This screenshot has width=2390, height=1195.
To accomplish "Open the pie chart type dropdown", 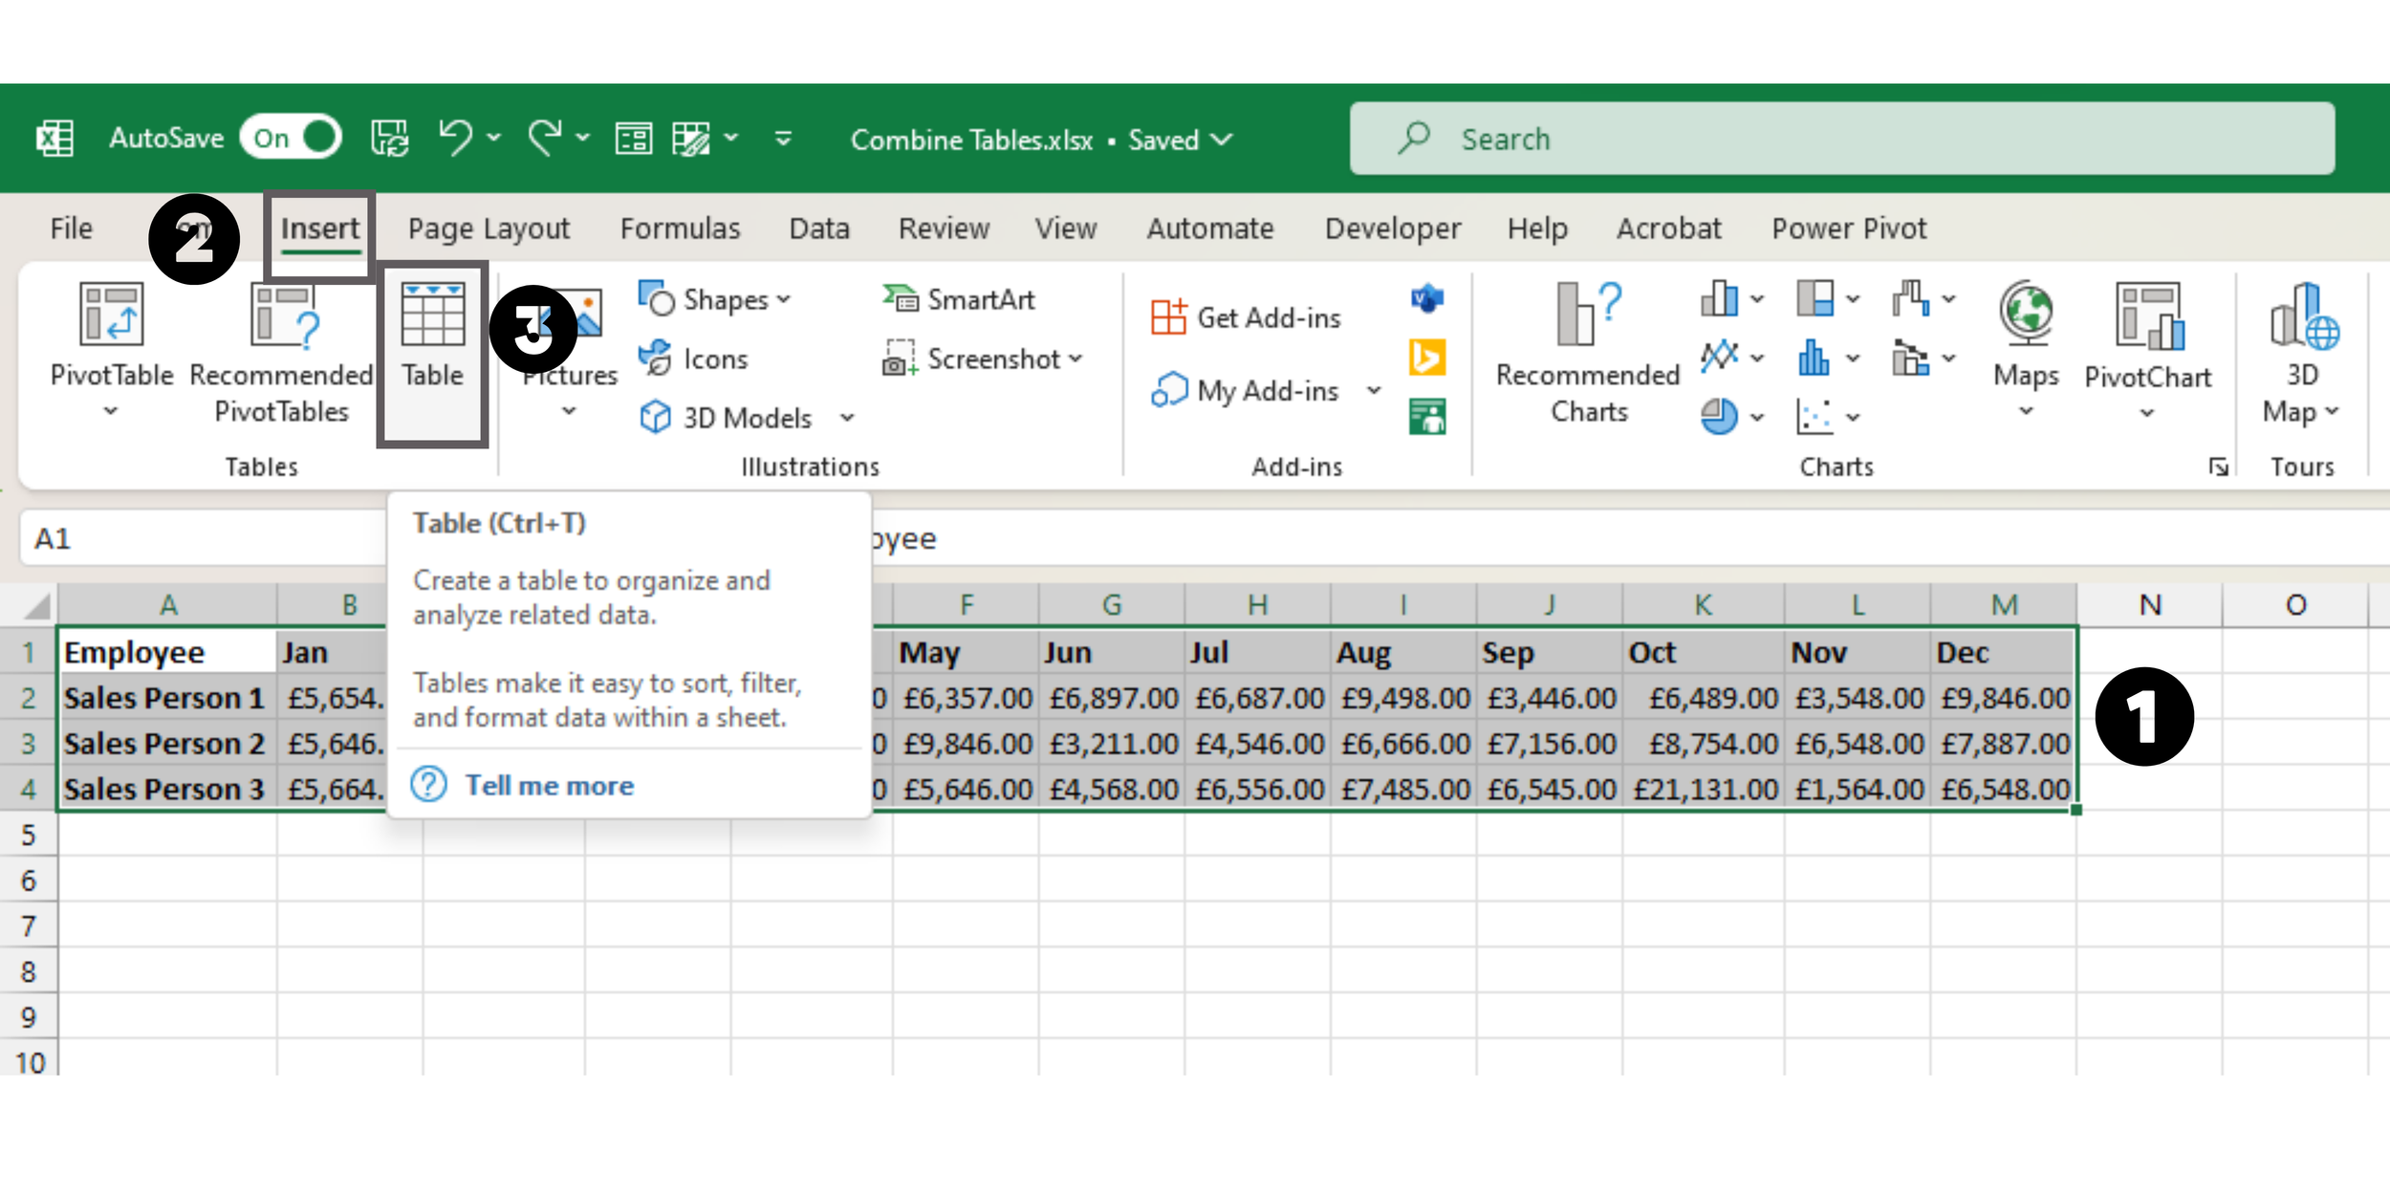I will pyautogui.click(x=1757, y=417).
